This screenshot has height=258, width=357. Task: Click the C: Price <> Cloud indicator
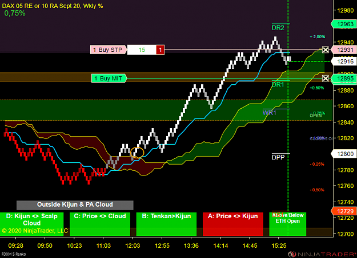pyautogui.click(x=100, y=224)
